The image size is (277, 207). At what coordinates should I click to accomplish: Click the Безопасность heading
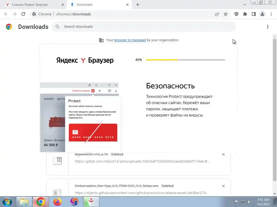(x=170, y=86)
